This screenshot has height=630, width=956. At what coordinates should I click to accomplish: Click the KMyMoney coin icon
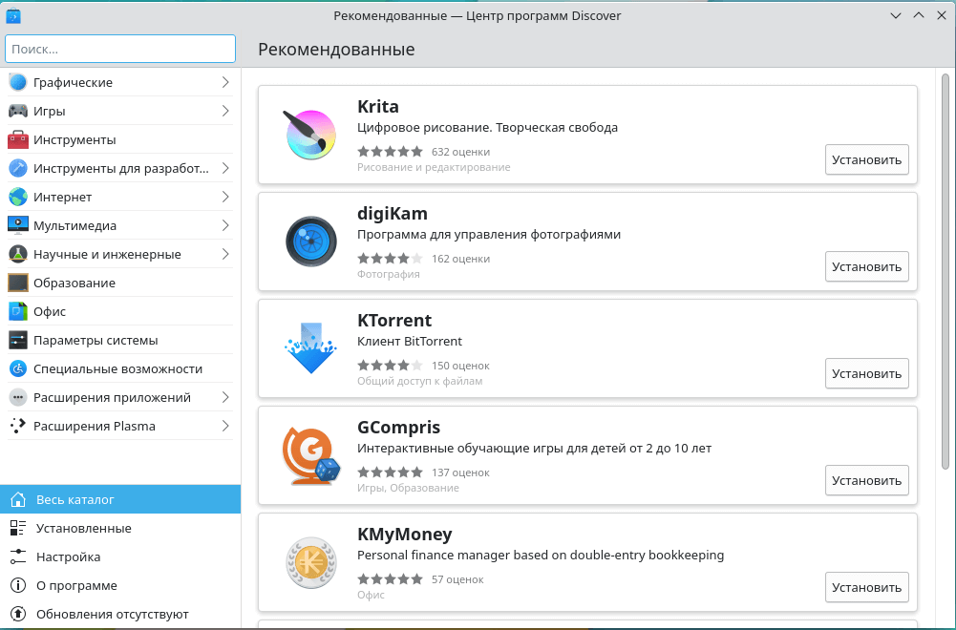click(311, 562)
